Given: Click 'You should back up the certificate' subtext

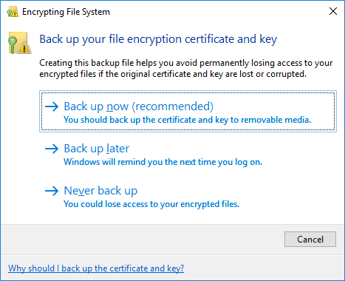Looking at the screenshot, I should coord(188,120).
